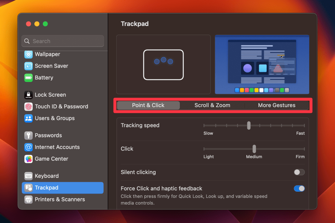Select the Passwords sidebar label
This screenshot has height=223, width=335.
click(x=48, y=135)
